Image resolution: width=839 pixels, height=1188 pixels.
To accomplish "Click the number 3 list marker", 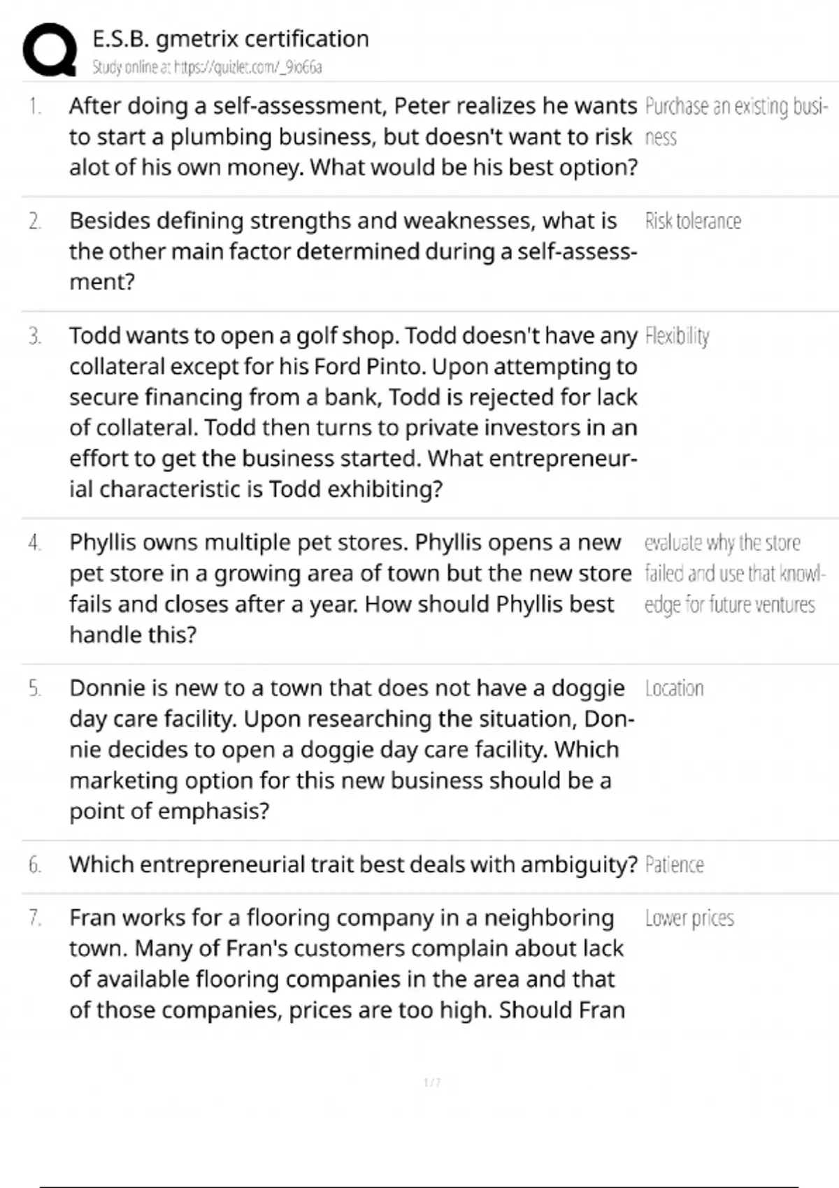I will coord(35,336).
